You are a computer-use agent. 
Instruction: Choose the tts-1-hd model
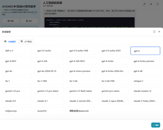coord(81,81)
